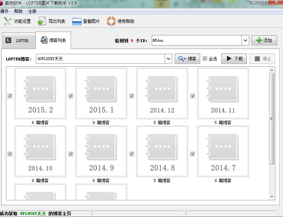Screen dimensions: 283x217
Task: Click the scrollbar down arrow
Action: tap(272, 197)
